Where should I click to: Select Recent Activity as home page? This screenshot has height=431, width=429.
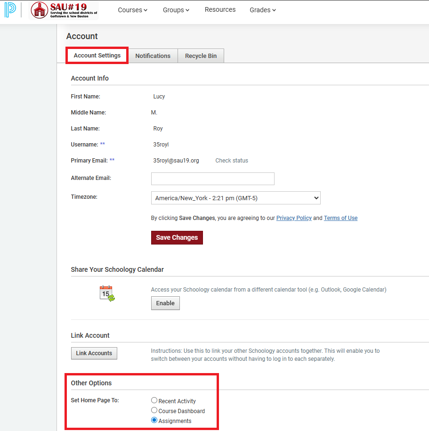click(154, 400)
